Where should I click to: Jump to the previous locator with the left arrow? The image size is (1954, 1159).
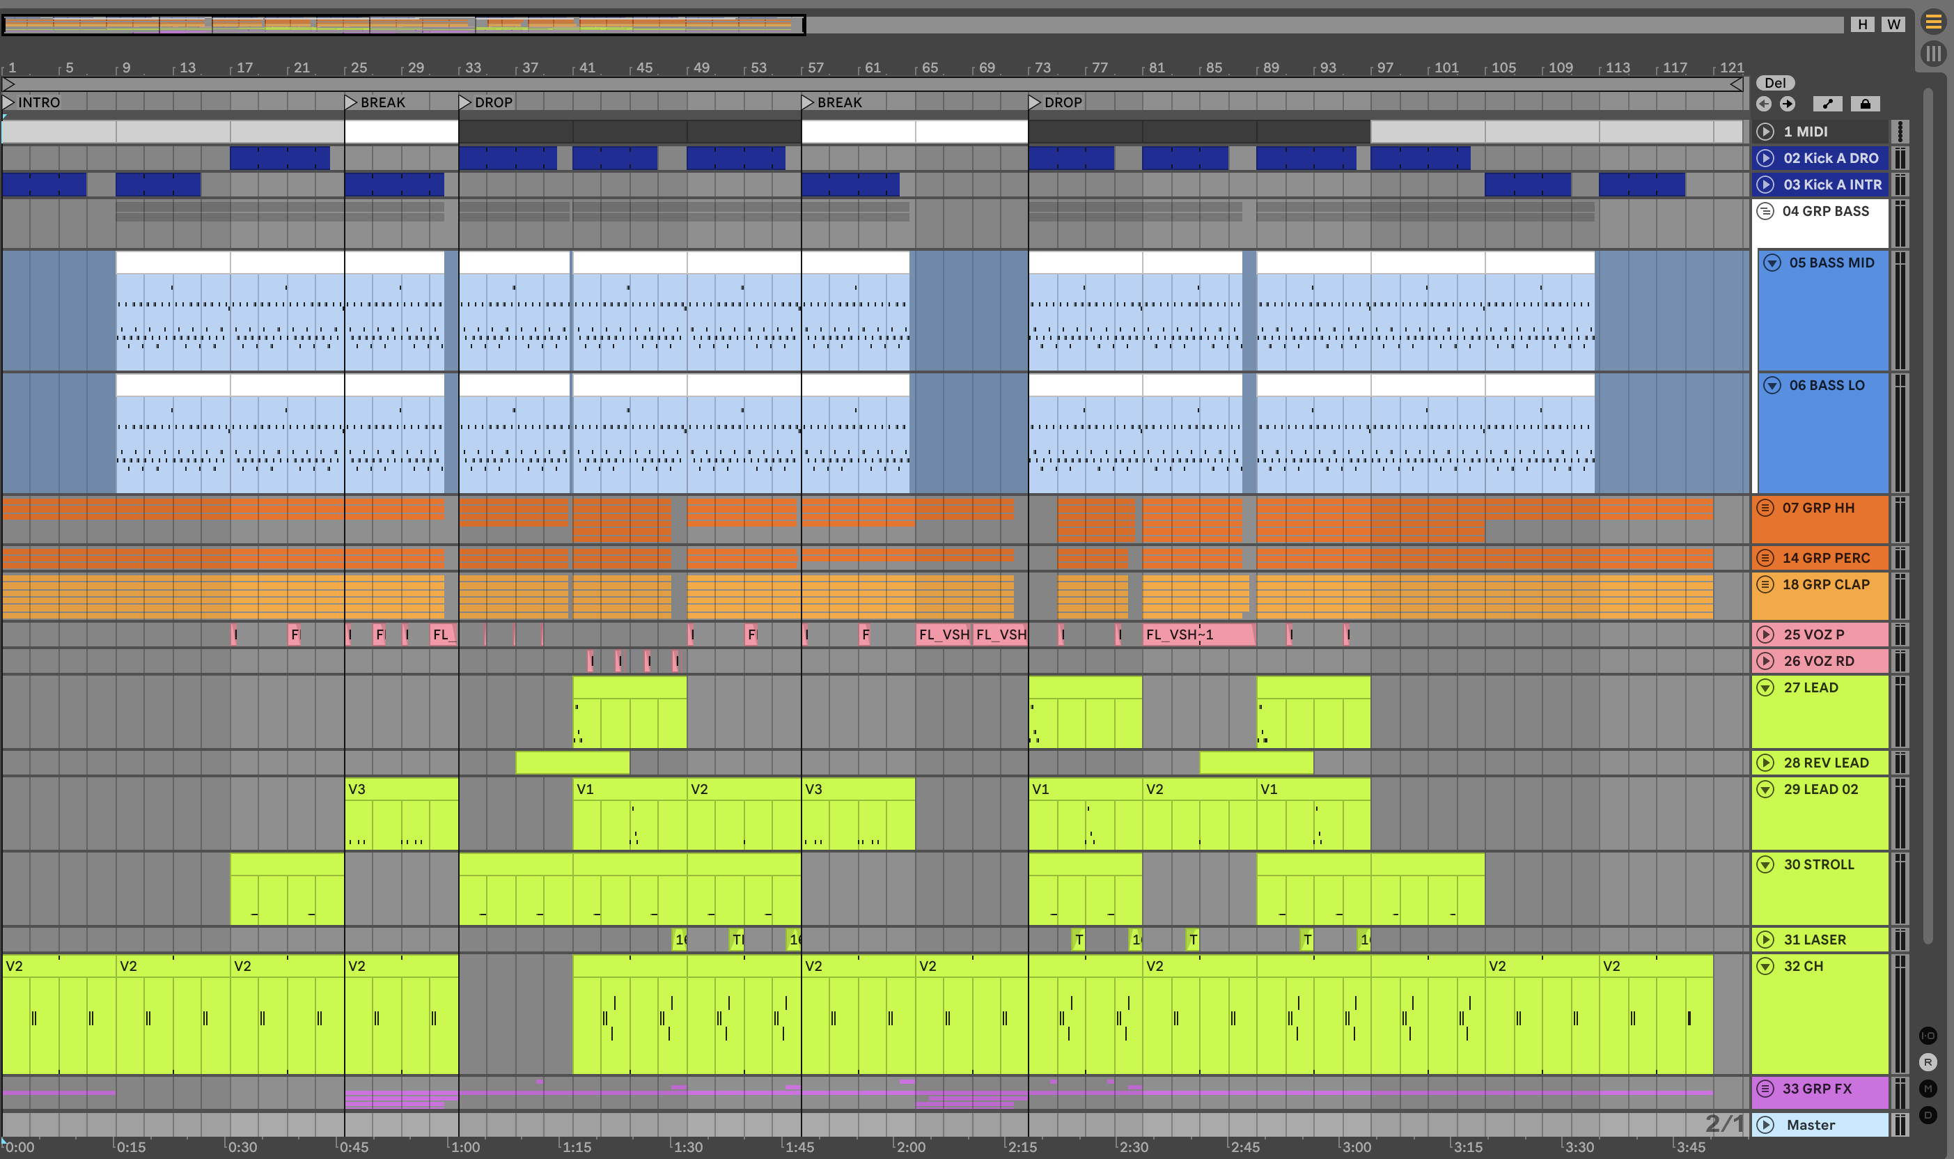click(1763, 104)
